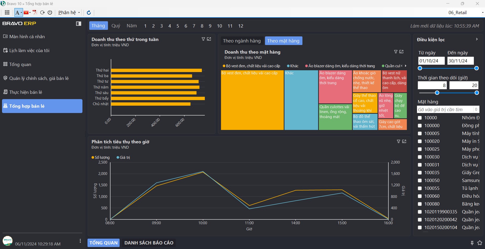Open the DANH SÁCH BÁO CÁO button

149,243
